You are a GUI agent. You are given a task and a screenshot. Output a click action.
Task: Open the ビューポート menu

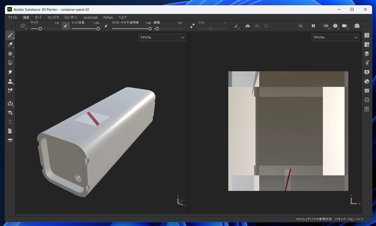pyautogui.click(x=71, y=17)
